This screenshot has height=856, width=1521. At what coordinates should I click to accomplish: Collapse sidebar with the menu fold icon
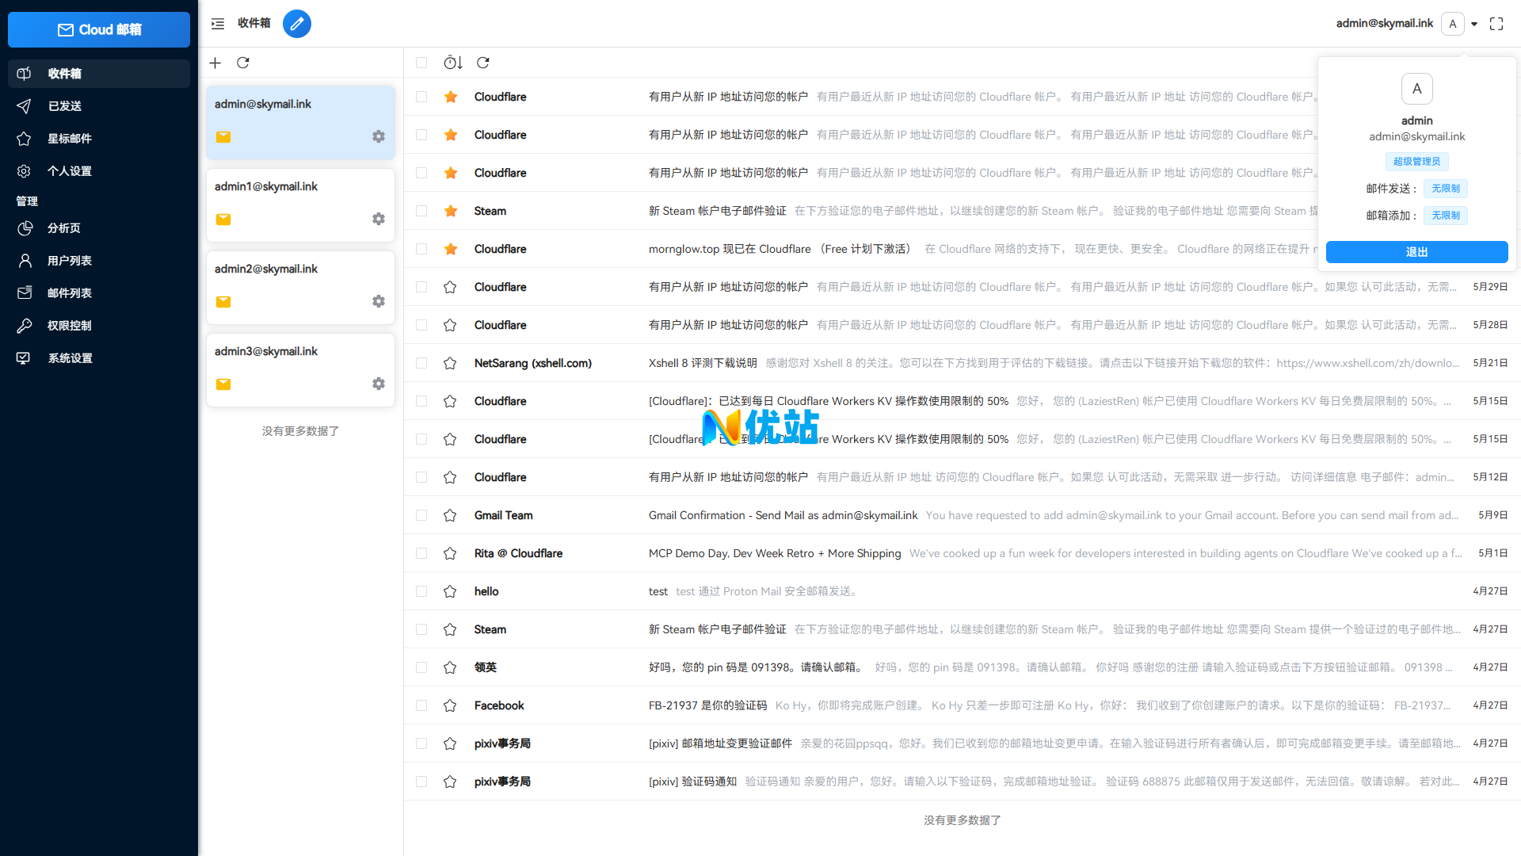218,24
